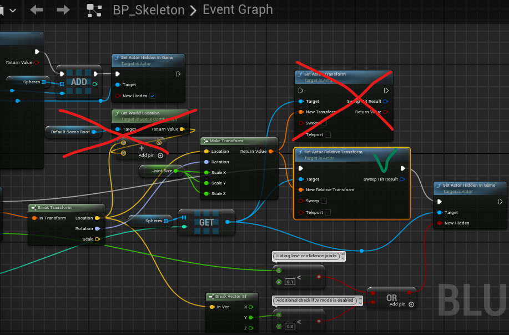
Task: Click the blueprint graph icon beside BP_Skeleton
Action: point(94,11)
